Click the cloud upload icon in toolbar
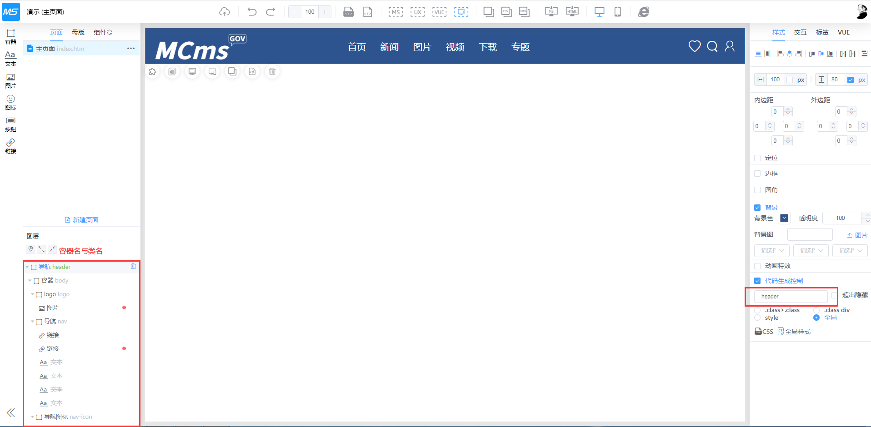Screen dimensions: 871x427 pos(225,12)
